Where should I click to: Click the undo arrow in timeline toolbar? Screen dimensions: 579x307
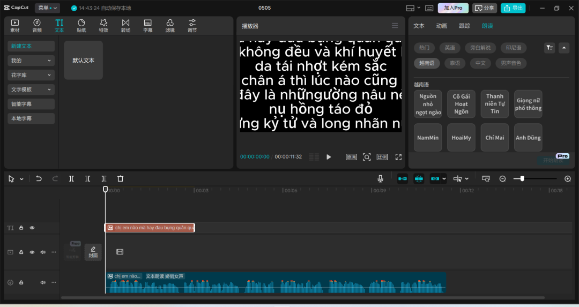39,178
